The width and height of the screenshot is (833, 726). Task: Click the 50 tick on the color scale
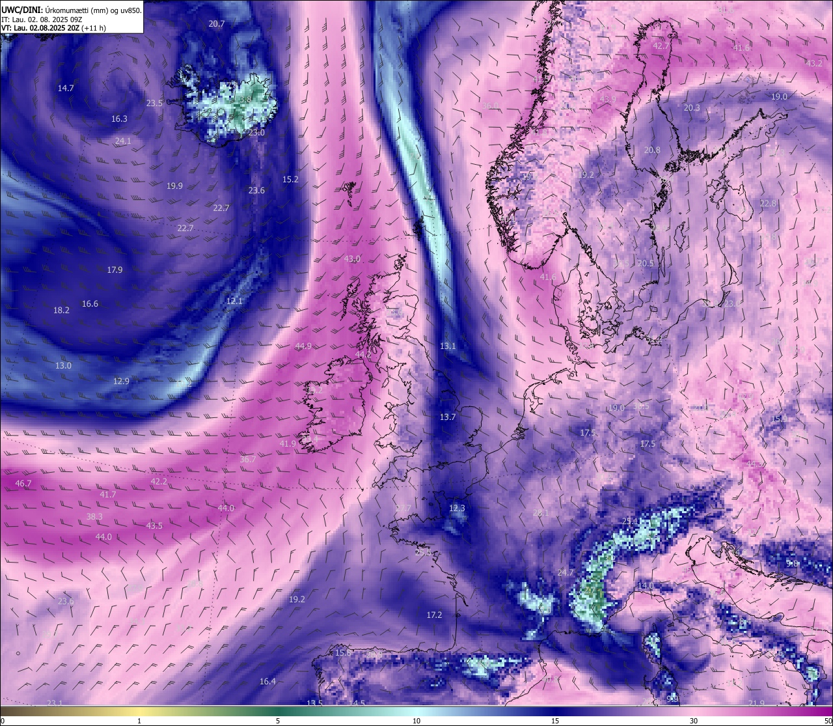828,721
